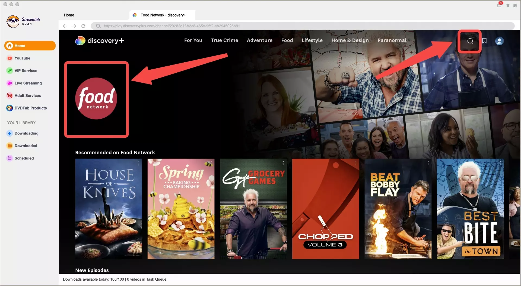
Task: Open options menu on House of Knives
Action: pos(139,163)
